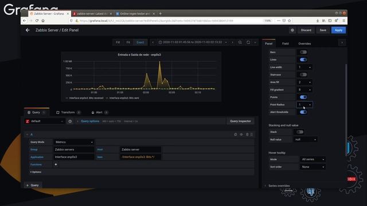The image size is (367, 206).
Task: Open the time range picker
Action: tap(193, 42)
